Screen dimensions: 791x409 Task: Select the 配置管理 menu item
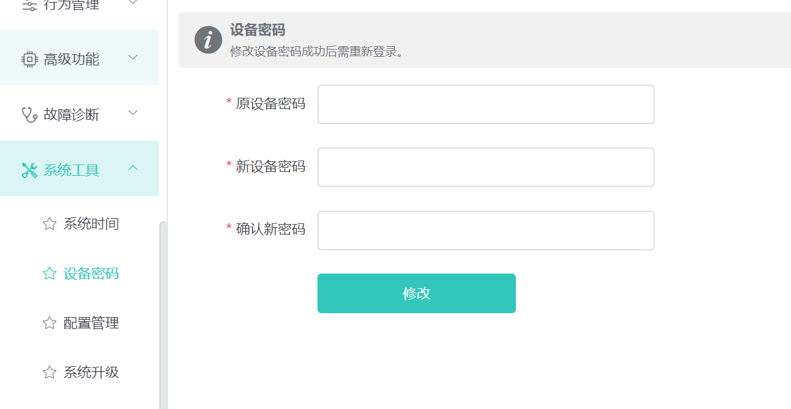coord(91,323)
